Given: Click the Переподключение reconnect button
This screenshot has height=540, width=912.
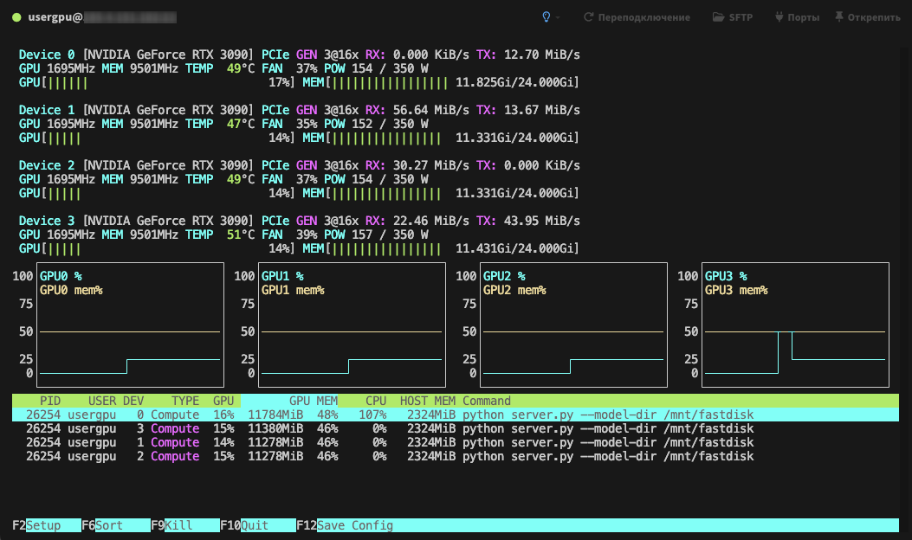Looking at the screenshot, I should (637, 17).
